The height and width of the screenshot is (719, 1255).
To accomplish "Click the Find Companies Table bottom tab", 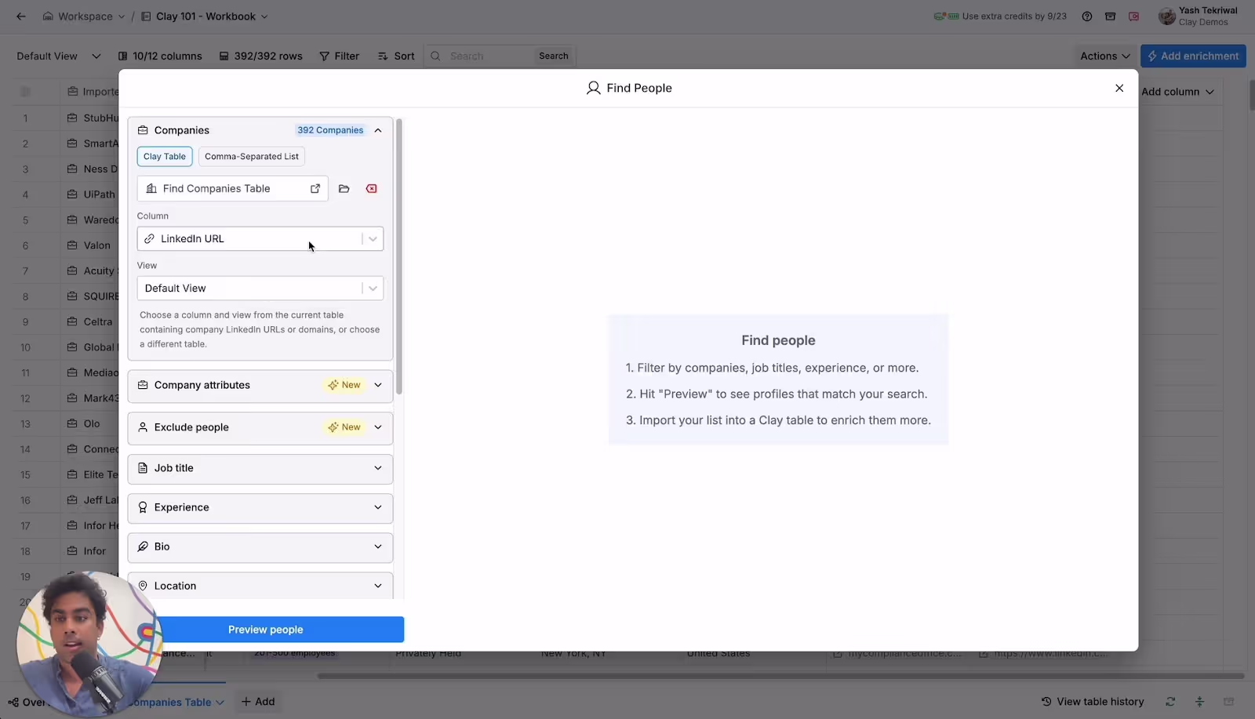I will (176, 703).
